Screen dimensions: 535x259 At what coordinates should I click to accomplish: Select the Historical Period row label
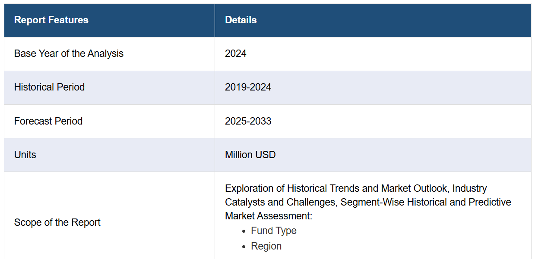[49, 87]
